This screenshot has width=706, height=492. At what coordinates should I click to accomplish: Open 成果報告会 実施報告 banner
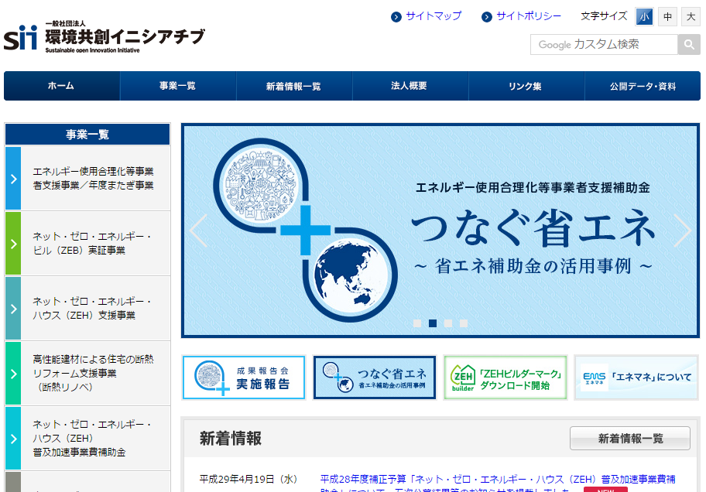click(244, 378)
